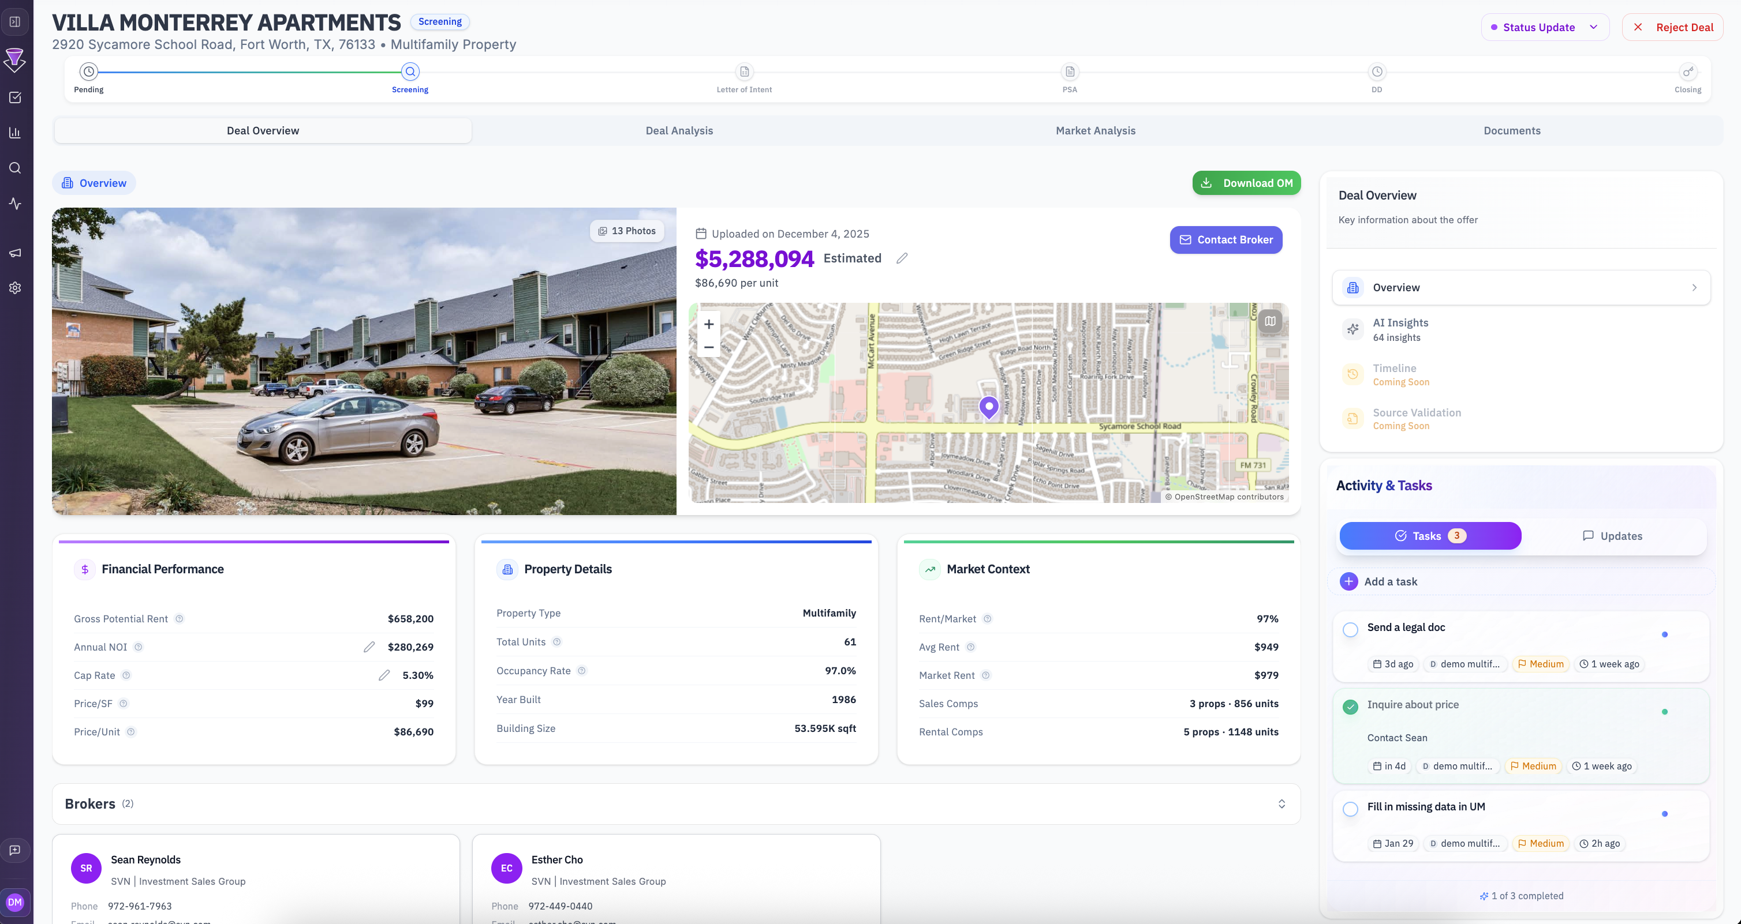
Task: Open the deals pipeline funnel icon in sidebar
Action: coord(15,61)
